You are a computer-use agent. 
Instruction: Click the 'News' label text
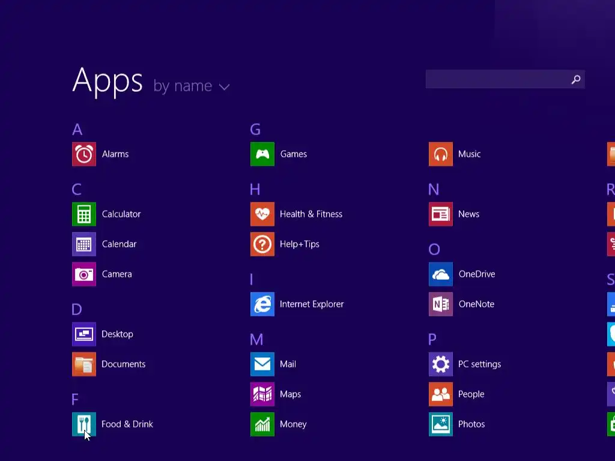pyautogui.click(x=468, y=214)
